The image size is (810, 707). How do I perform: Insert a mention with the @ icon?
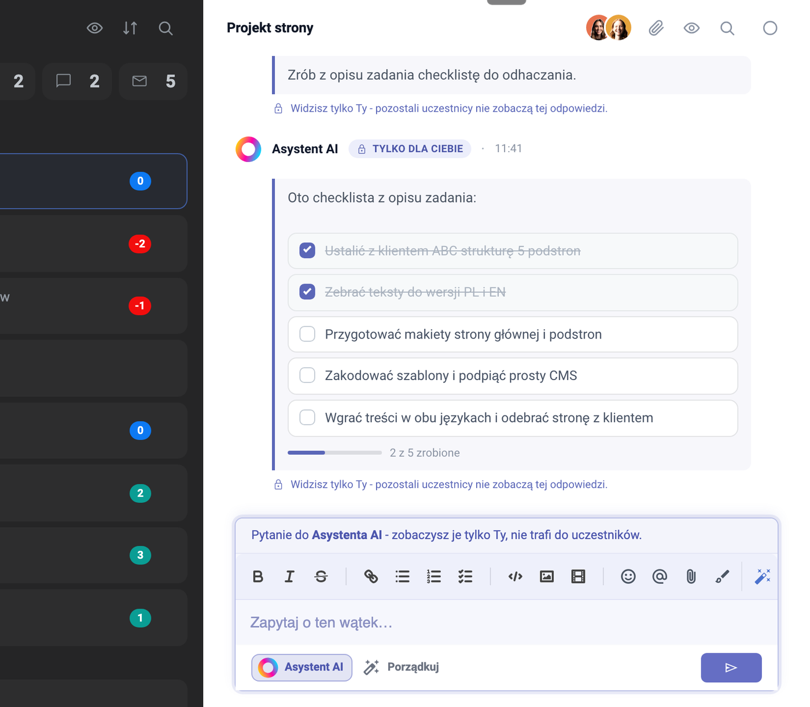[660, 576]
